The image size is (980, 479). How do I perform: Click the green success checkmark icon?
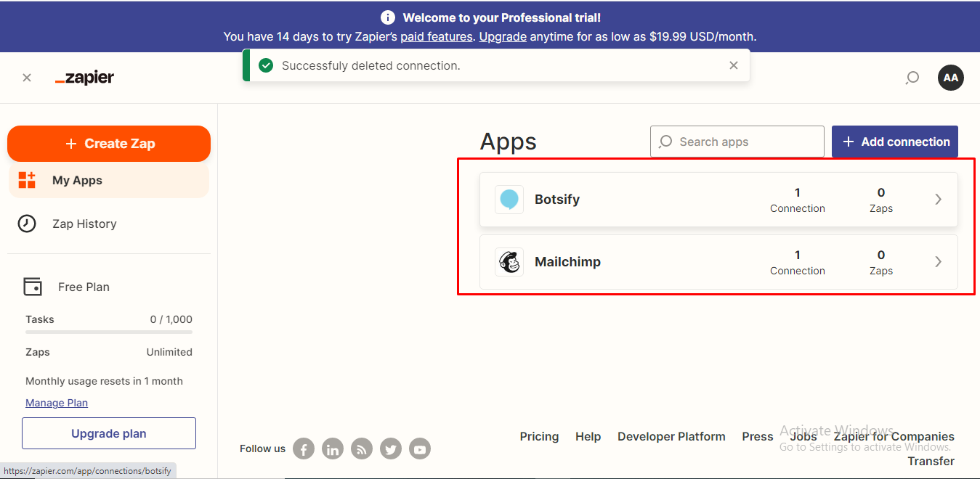266,65
